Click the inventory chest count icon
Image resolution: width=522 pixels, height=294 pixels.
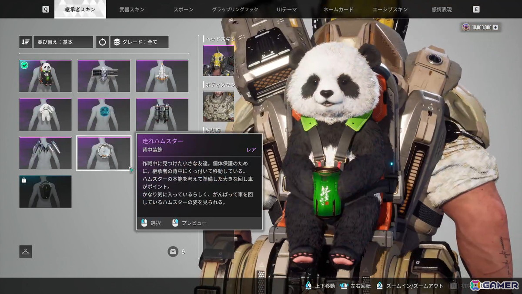[173, 251]
